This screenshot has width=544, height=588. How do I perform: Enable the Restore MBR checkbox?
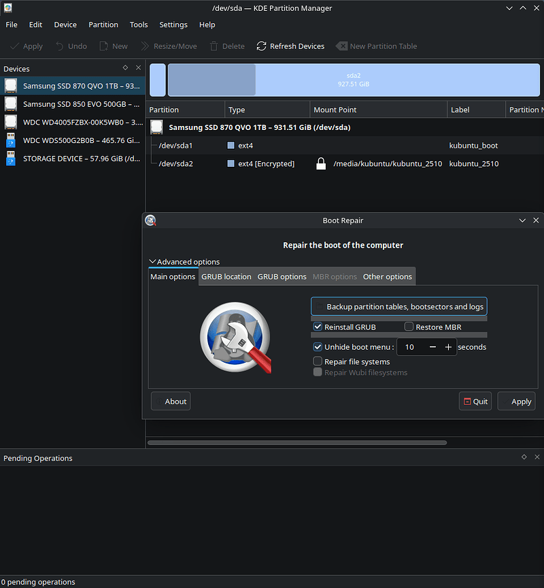[x=409, y=327]
